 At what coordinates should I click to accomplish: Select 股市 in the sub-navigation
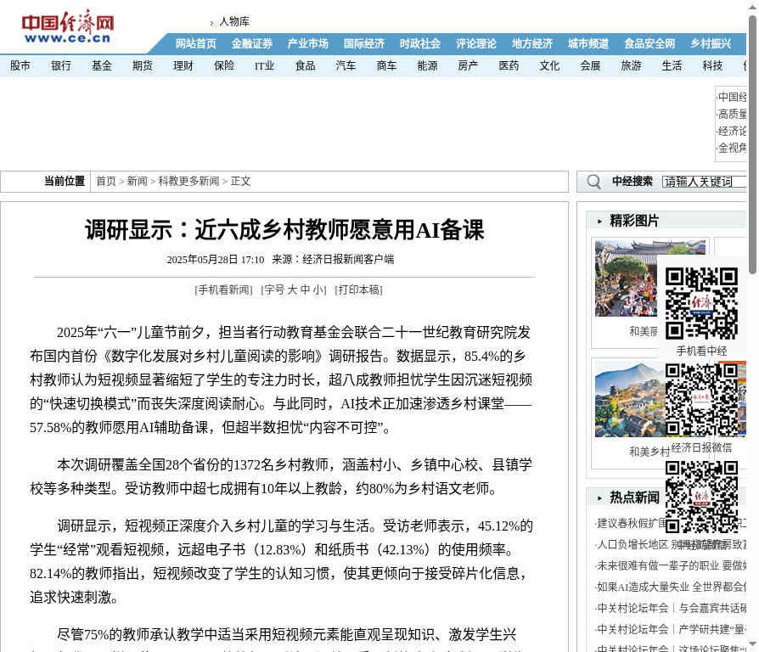coord(20,65)
